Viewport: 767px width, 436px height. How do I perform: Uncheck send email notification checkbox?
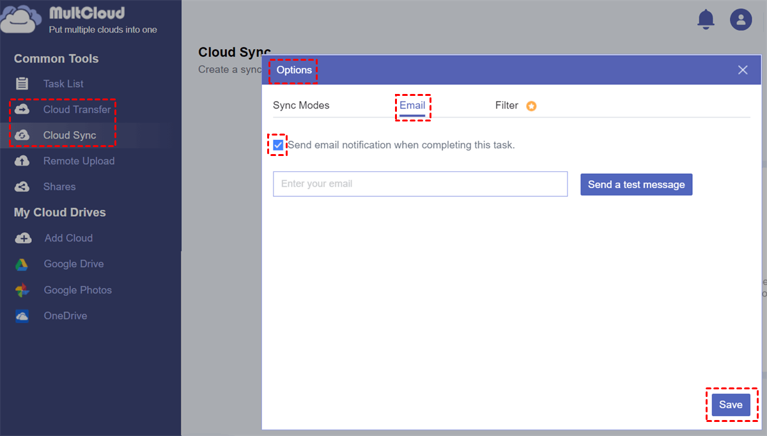pyautogui.click(x=278, y=145)
